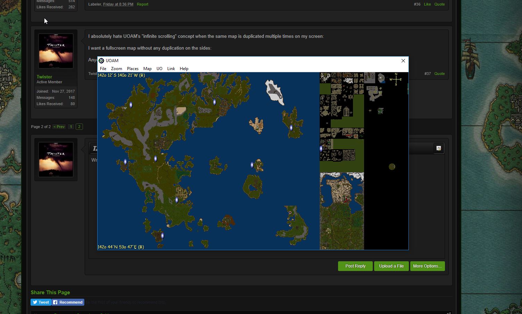
Task: Open Twister's avatar on post #37
Action: click(x=56, y=51)
